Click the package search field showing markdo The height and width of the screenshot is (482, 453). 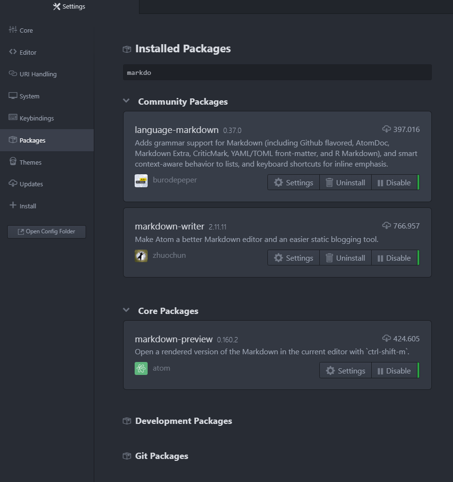277,72
